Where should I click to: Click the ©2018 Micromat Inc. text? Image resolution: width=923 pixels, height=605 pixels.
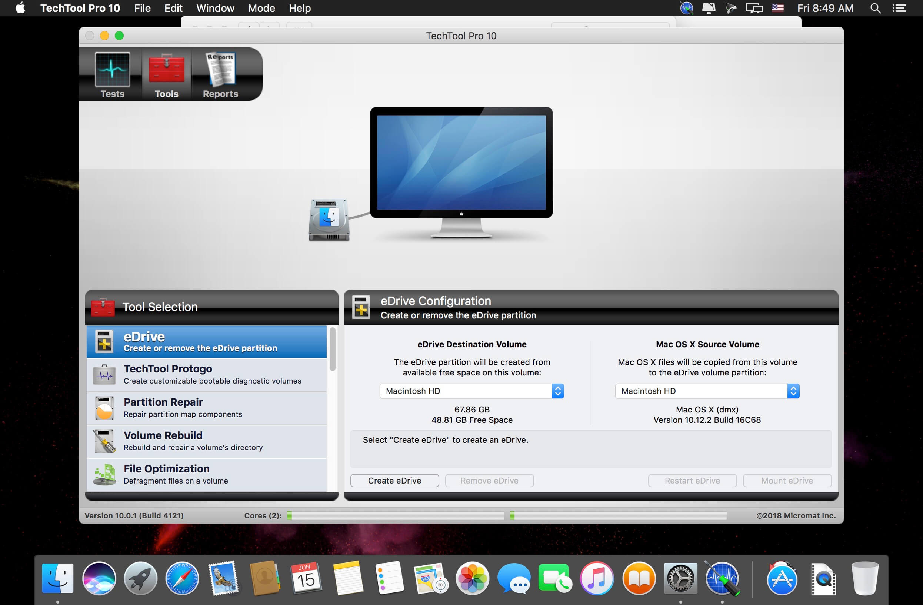coord(796,515)
